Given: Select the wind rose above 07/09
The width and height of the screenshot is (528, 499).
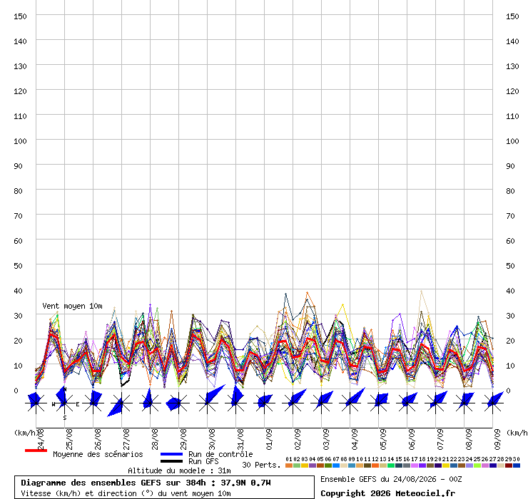Looking at the screenshot, I should 436,402.
